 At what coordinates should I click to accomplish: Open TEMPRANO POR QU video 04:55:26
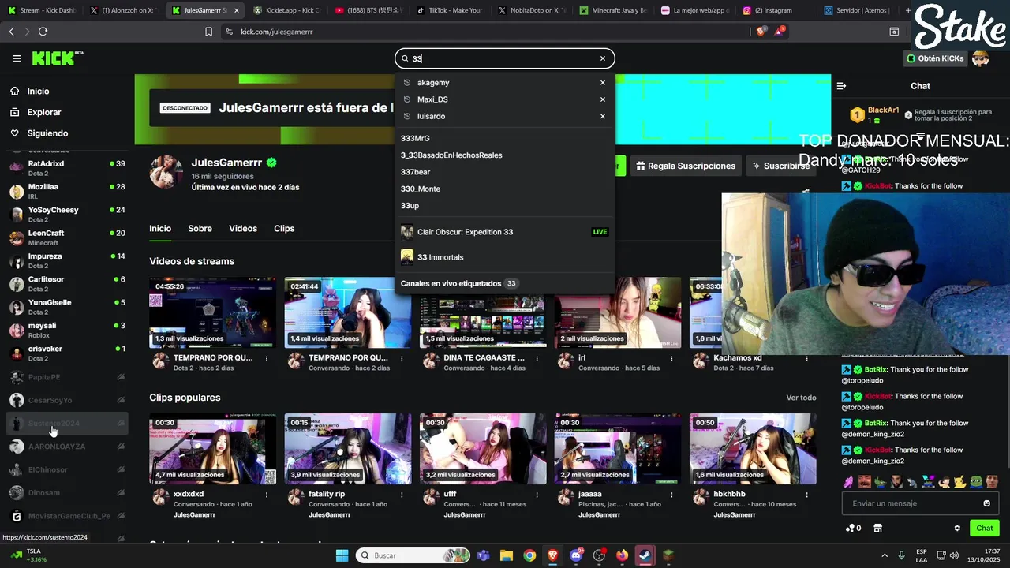click(x=213, y=312)
